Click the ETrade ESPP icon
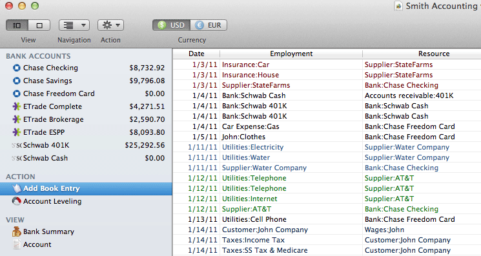 [17, 132]
